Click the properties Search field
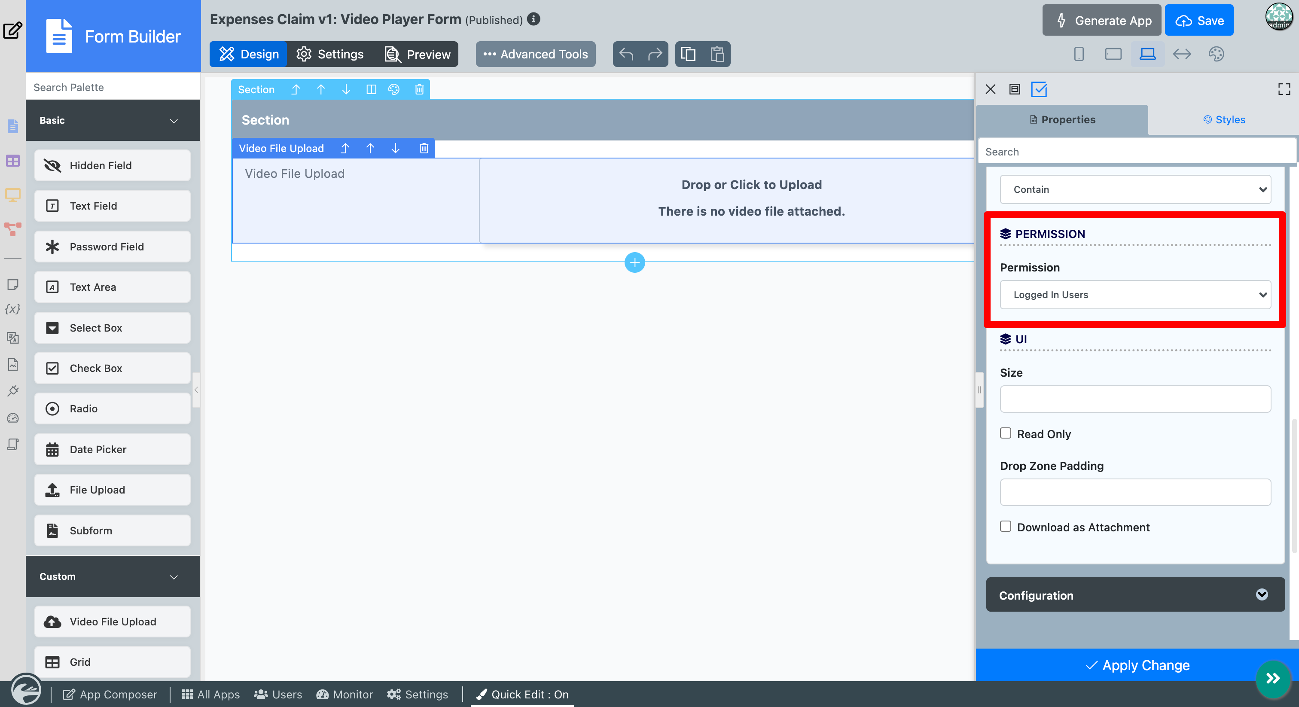Viewport: 1299px width, 707px height. (x=1137, y=152)
